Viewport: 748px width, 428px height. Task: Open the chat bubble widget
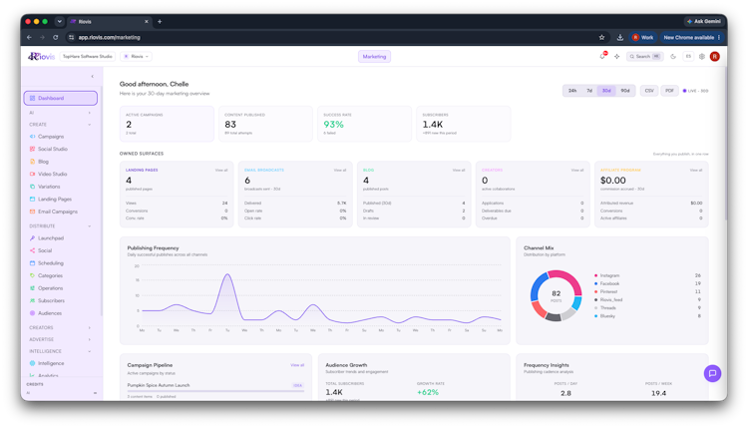[x=712, y=373]
